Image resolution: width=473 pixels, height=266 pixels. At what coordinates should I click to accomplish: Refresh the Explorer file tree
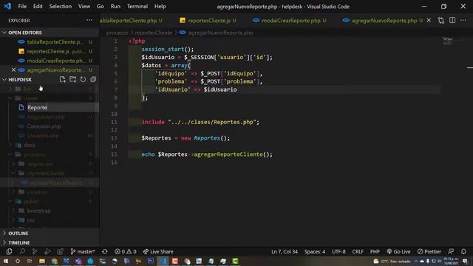pos(83,79)
